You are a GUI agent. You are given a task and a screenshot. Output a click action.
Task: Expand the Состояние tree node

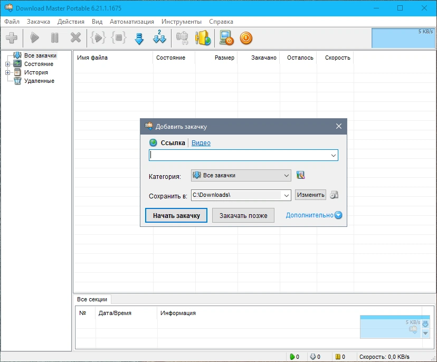pyautogui.click(x=7, y=64)
